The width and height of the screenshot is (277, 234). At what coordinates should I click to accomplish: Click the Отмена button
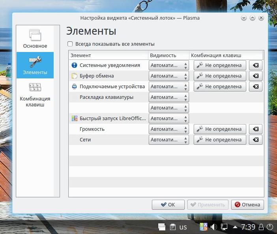pyautogui.click(x=247, y=205)
